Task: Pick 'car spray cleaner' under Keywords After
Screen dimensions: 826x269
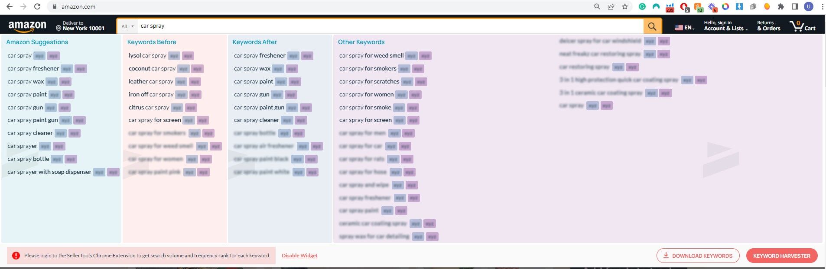Action: pyautogui.click(x=257, y=120)
